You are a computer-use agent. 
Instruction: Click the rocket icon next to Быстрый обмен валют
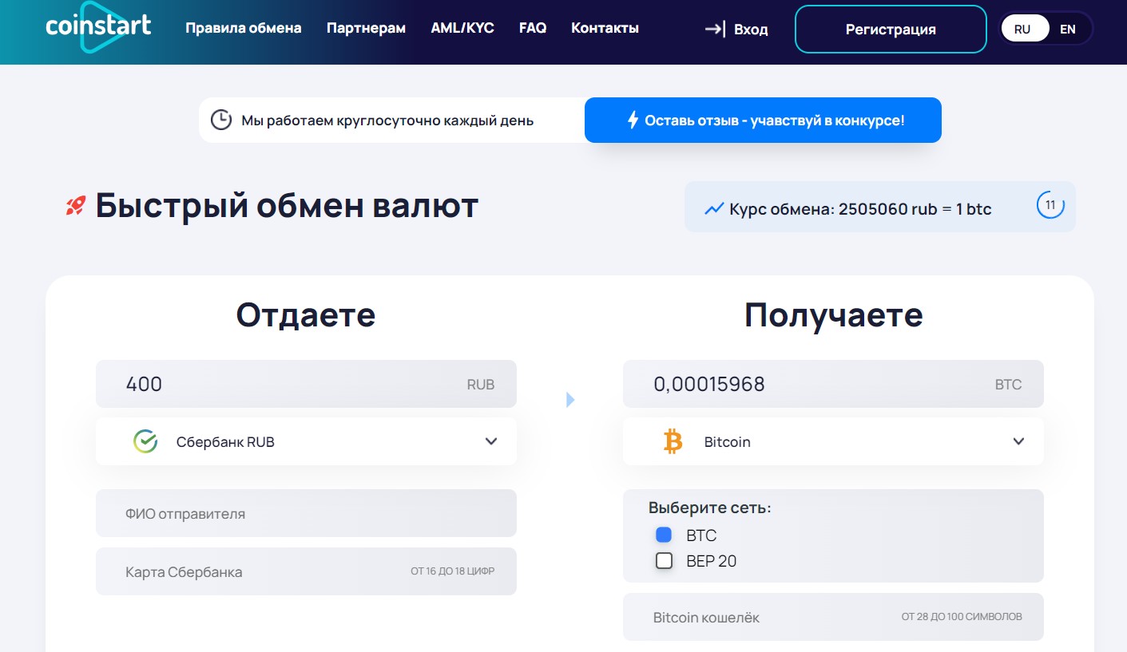[x=76, y=207]
